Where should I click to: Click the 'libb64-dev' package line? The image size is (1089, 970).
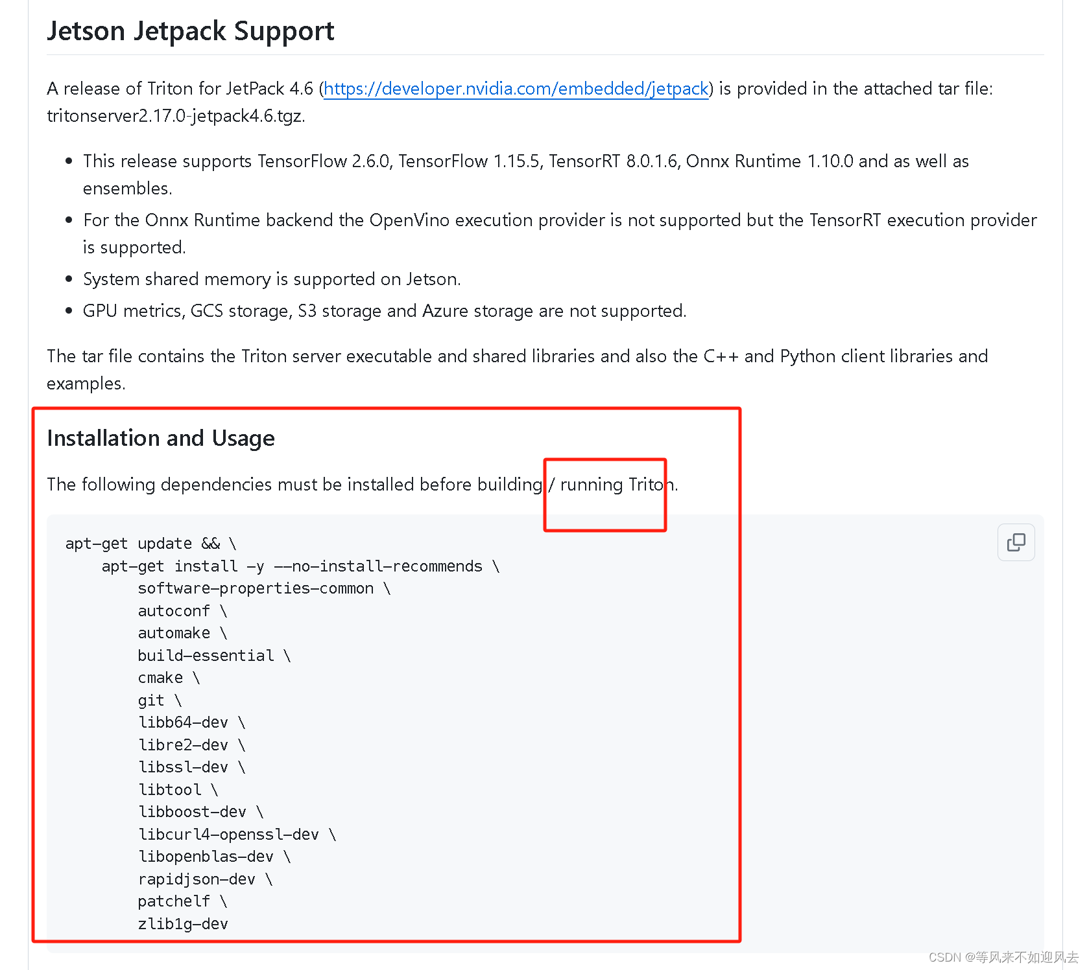tap(191, 722)
